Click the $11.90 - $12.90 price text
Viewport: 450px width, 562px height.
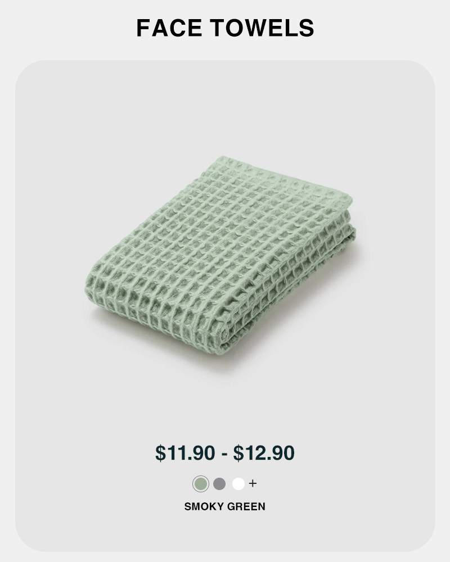225,453
